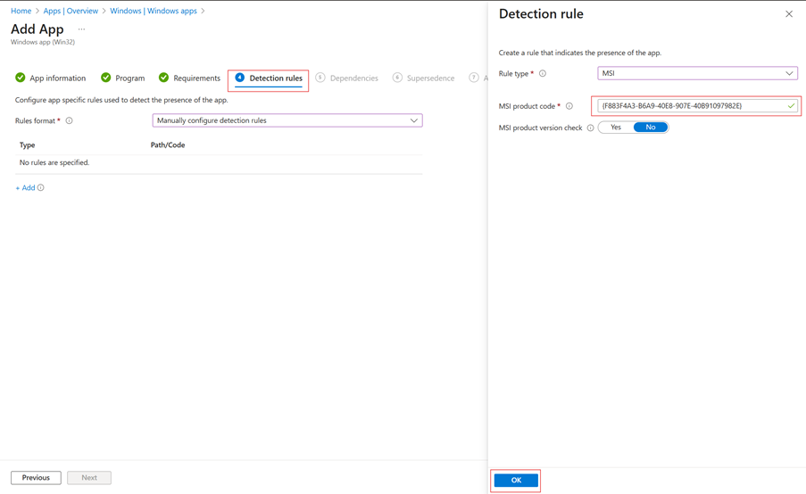Click the green check icon for App information
This screenshot has width=806, height=494.
(x=20, y=78)
